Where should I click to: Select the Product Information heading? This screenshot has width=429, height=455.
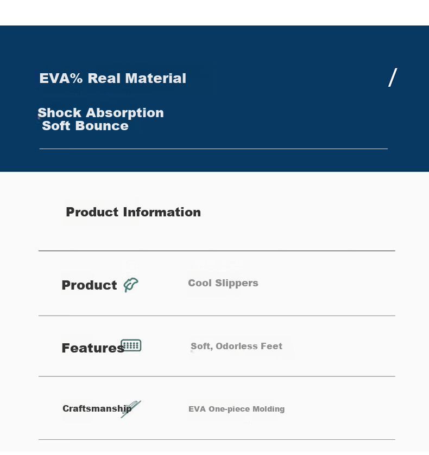pyautogui.click(x=134, y=212)
